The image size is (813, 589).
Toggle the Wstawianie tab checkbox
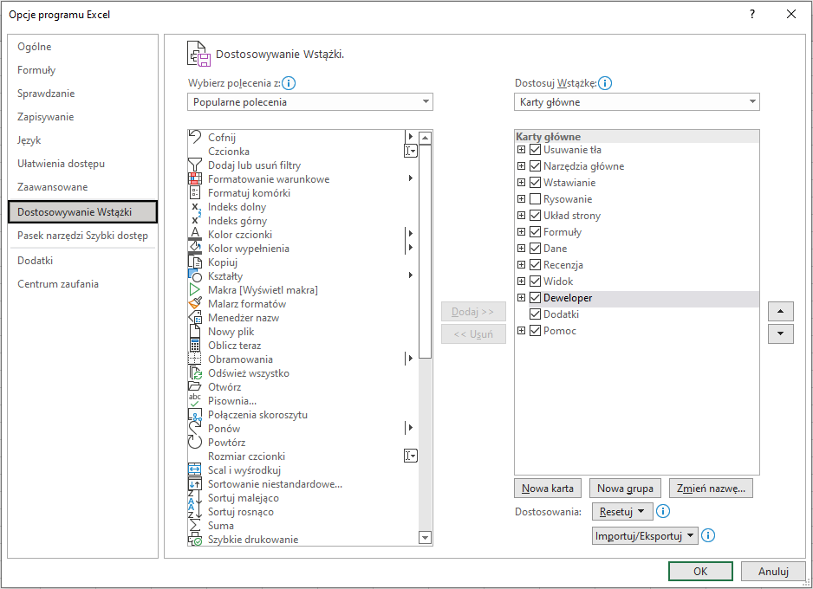coord(535,183)
